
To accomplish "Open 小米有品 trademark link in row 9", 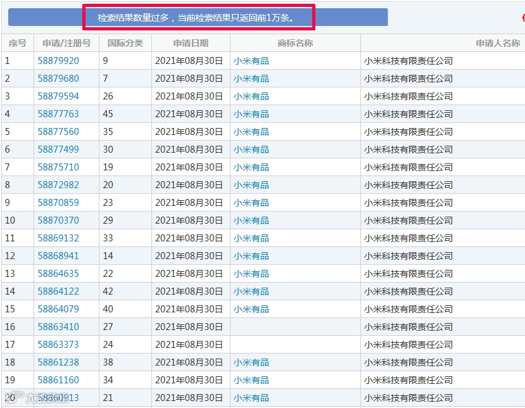I will click(251, 203).
